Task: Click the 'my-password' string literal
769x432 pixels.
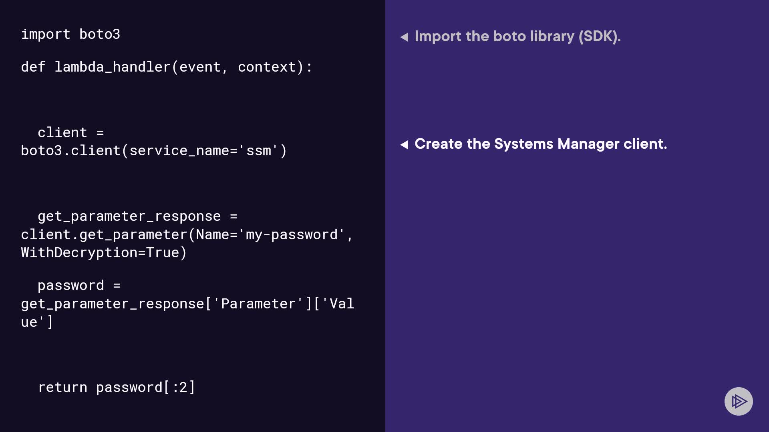Action: (292, 235)
